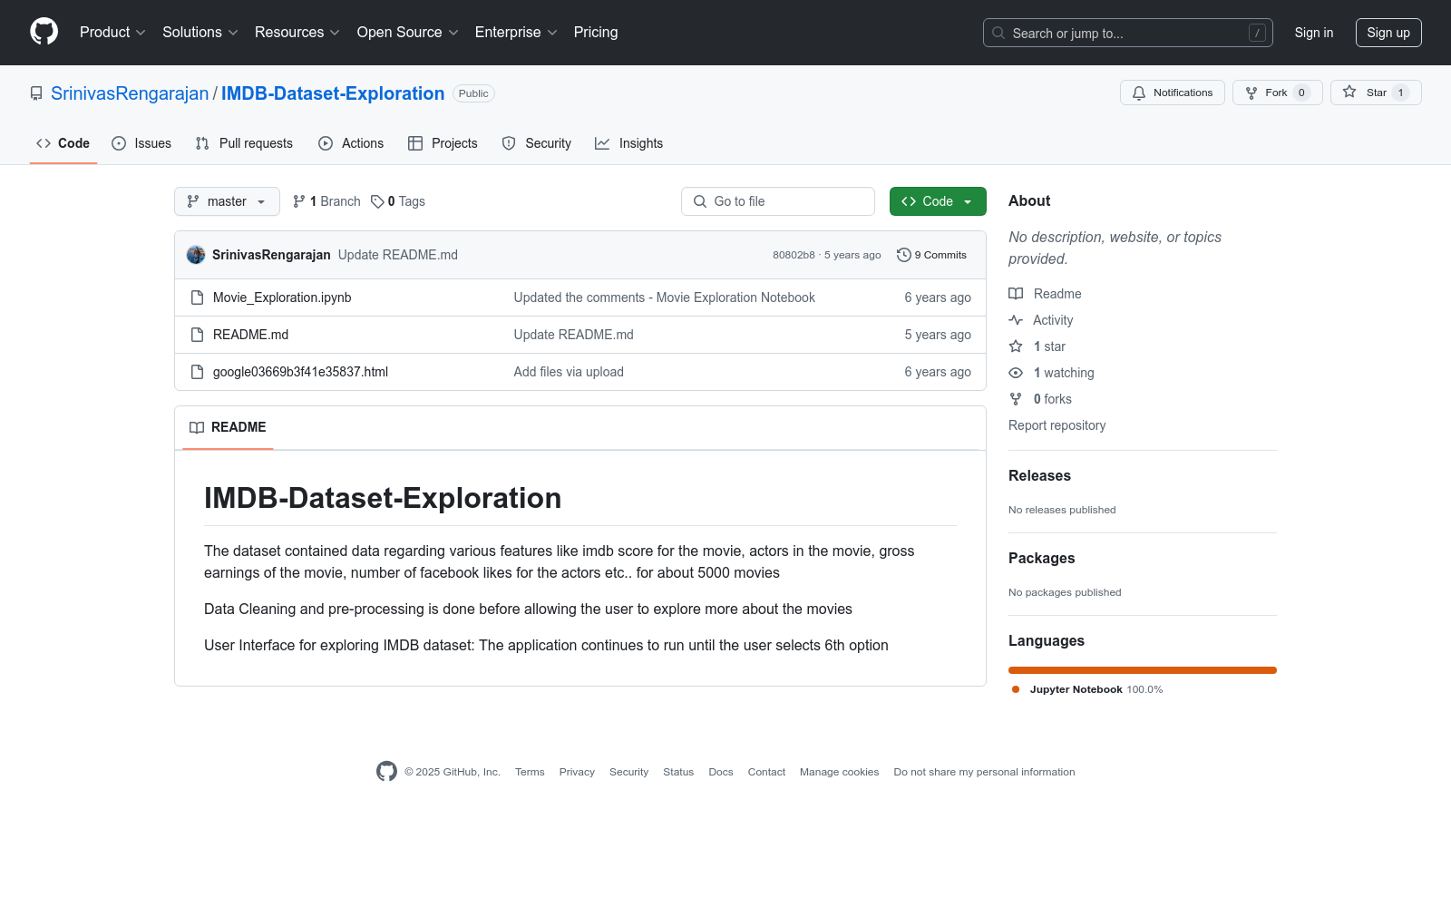
Task: Expand the Open Source menu
Action: click(x=408, y=32)
